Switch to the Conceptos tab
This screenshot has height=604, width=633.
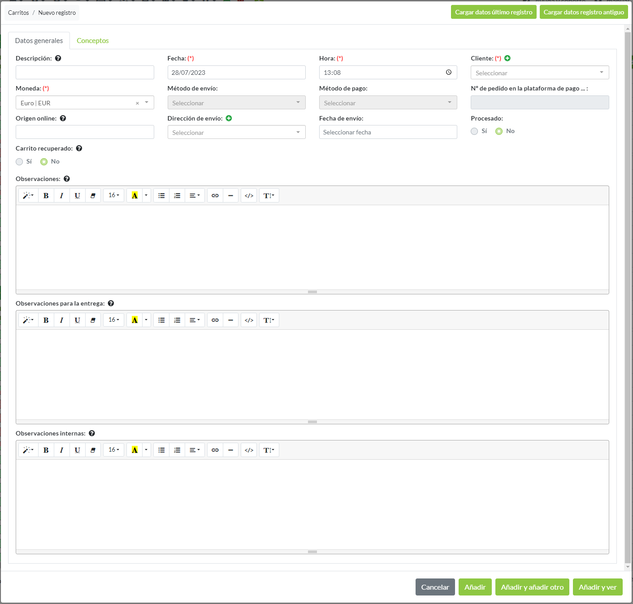pyautogui.click(x=92, y=41)
